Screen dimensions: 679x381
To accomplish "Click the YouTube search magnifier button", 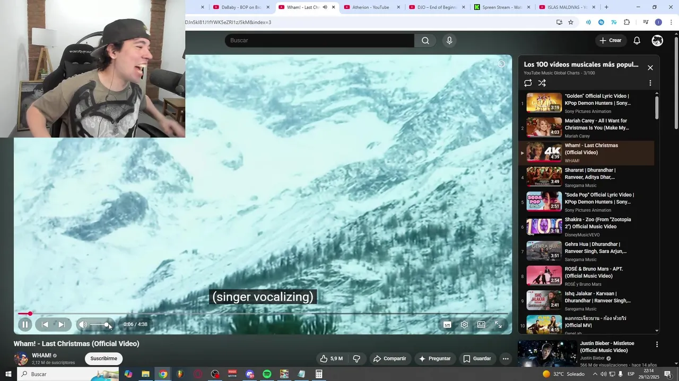I will click(x=425, y=40).
